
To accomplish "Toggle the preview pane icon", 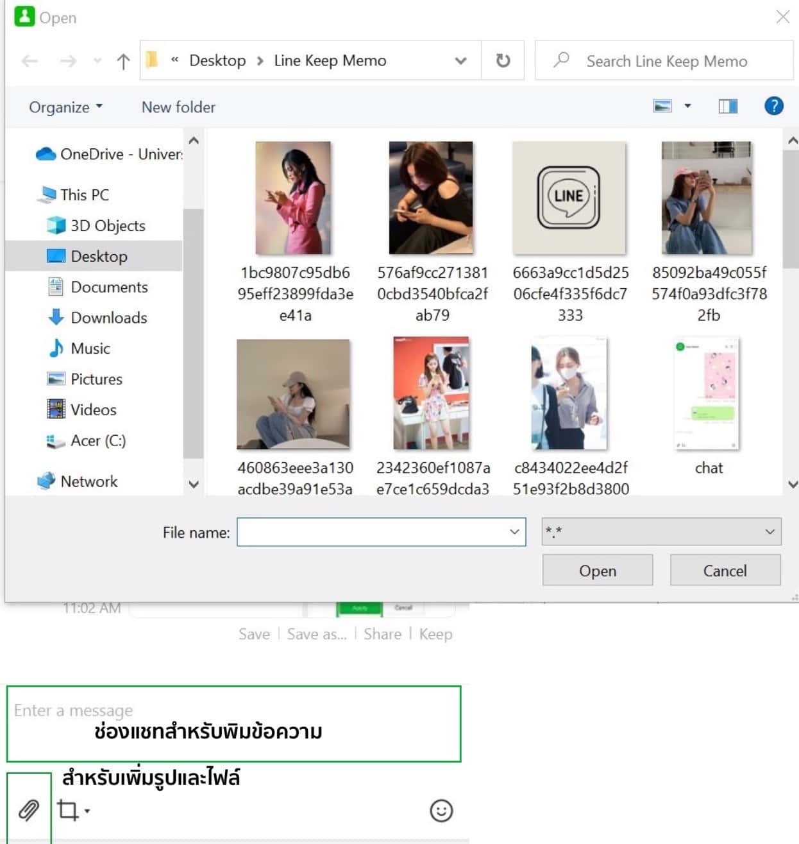I will pos(728,106).
